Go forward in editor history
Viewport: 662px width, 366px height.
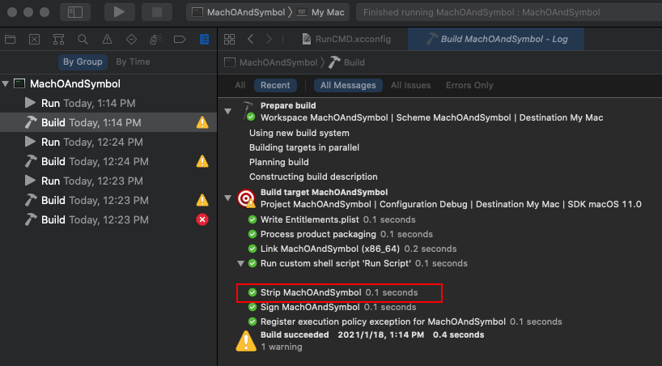coord(269,40)
